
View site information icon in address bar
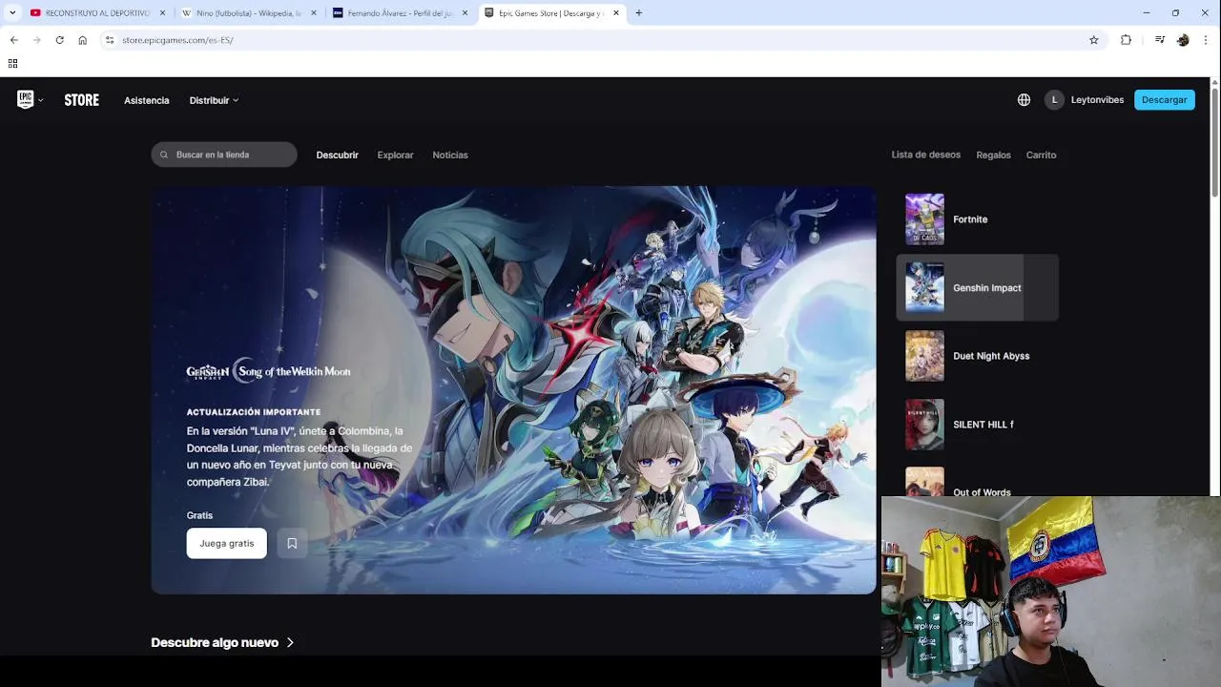coord(110,40)
